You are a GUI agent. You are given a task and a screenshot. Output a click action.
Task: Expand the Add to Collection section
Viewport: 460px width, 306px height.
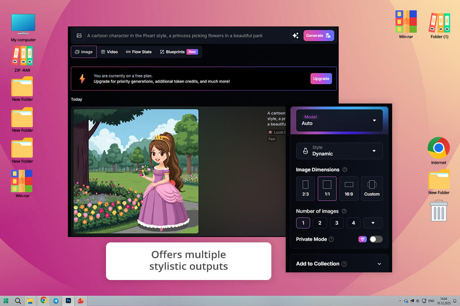[x=339, y=263]
